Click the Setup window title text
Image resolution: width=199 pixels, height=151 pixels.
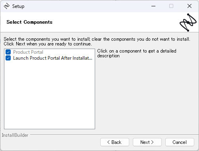18,6
